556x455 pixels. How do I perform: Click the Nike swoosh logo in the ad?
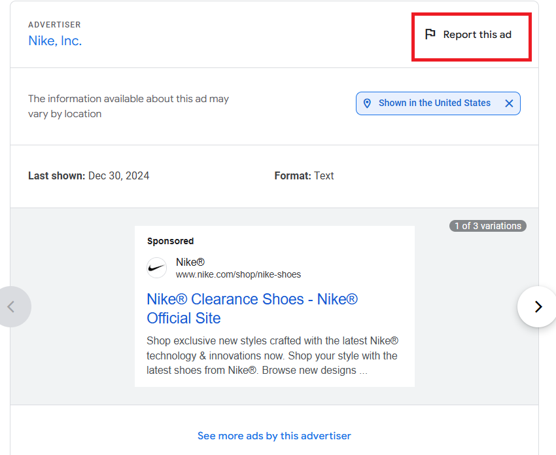pos(157,268)
